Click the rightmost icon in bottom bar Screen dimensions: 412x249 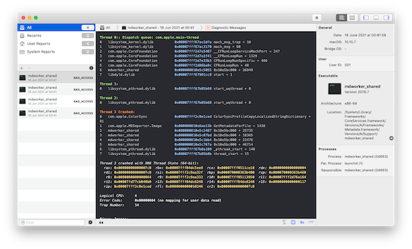click(311, 222)
